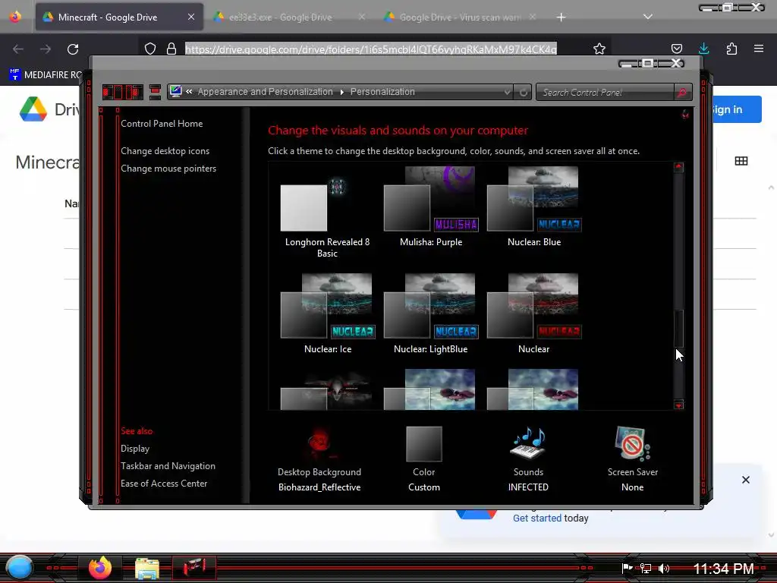
Task: Click the Control Panel back/forward navigation buttons
Action: (x=123, y=92)
